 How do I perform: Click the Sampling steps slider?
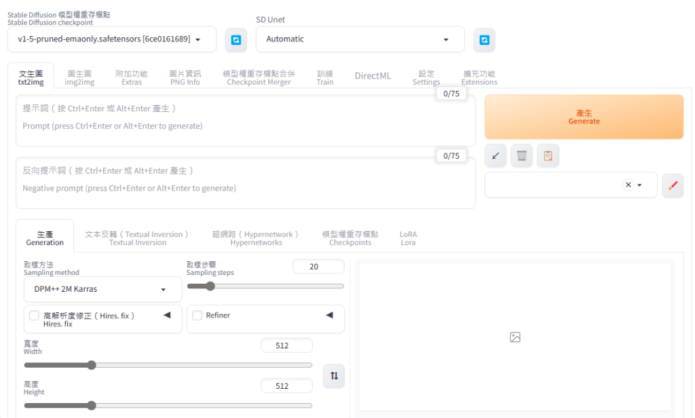pyautogui.click(x=265, y=286)
